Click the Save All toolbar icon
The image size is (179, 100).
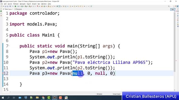click(x=8, y=6)
